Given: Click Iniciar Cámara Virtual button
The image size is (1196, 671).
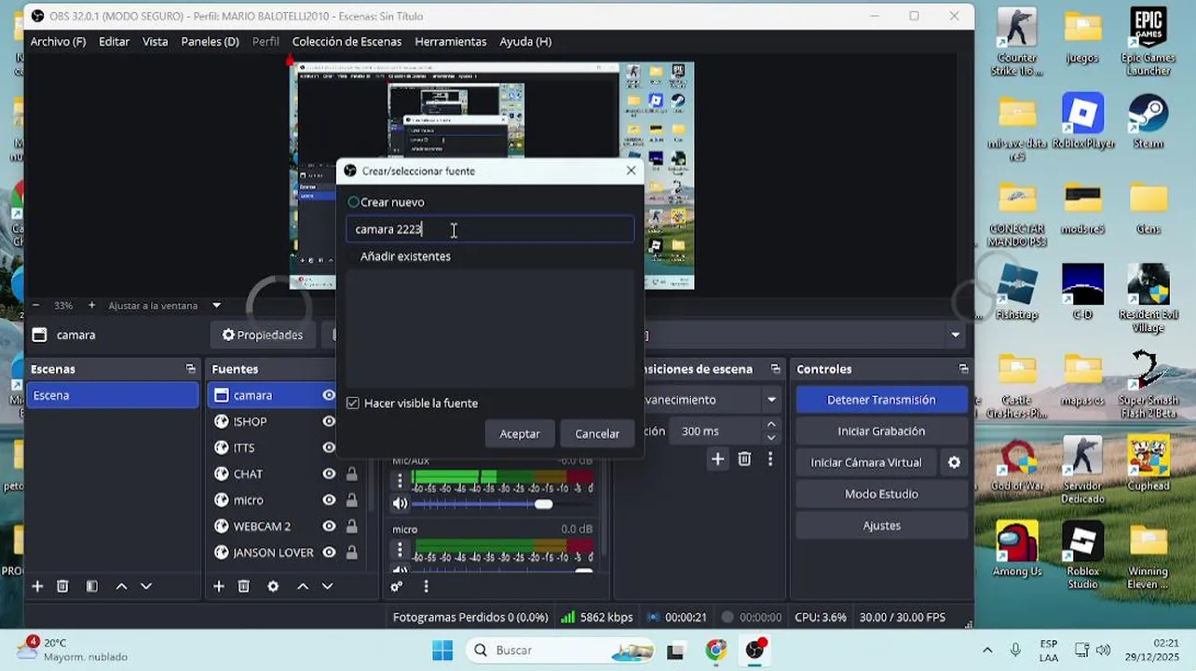Looking at the screenshot, I should (866, 462).
